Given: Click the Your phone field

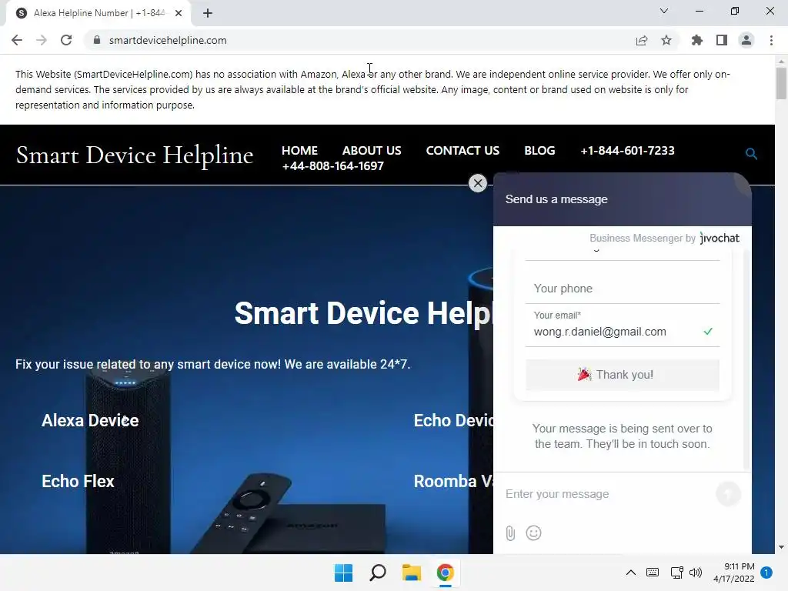Looking at the screenshot, I should pyautogui.click(x=623, y=289).
